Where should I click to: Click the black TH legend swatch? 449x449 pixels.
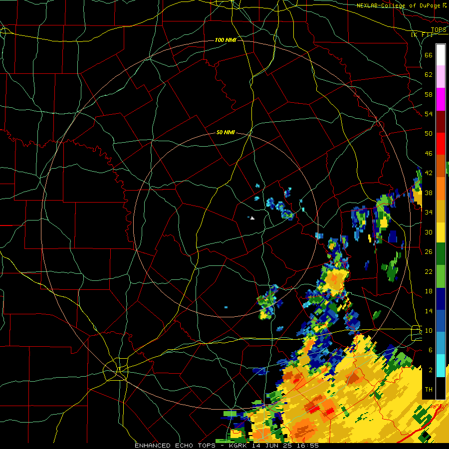pyautogui.click(x=441, y=388)
